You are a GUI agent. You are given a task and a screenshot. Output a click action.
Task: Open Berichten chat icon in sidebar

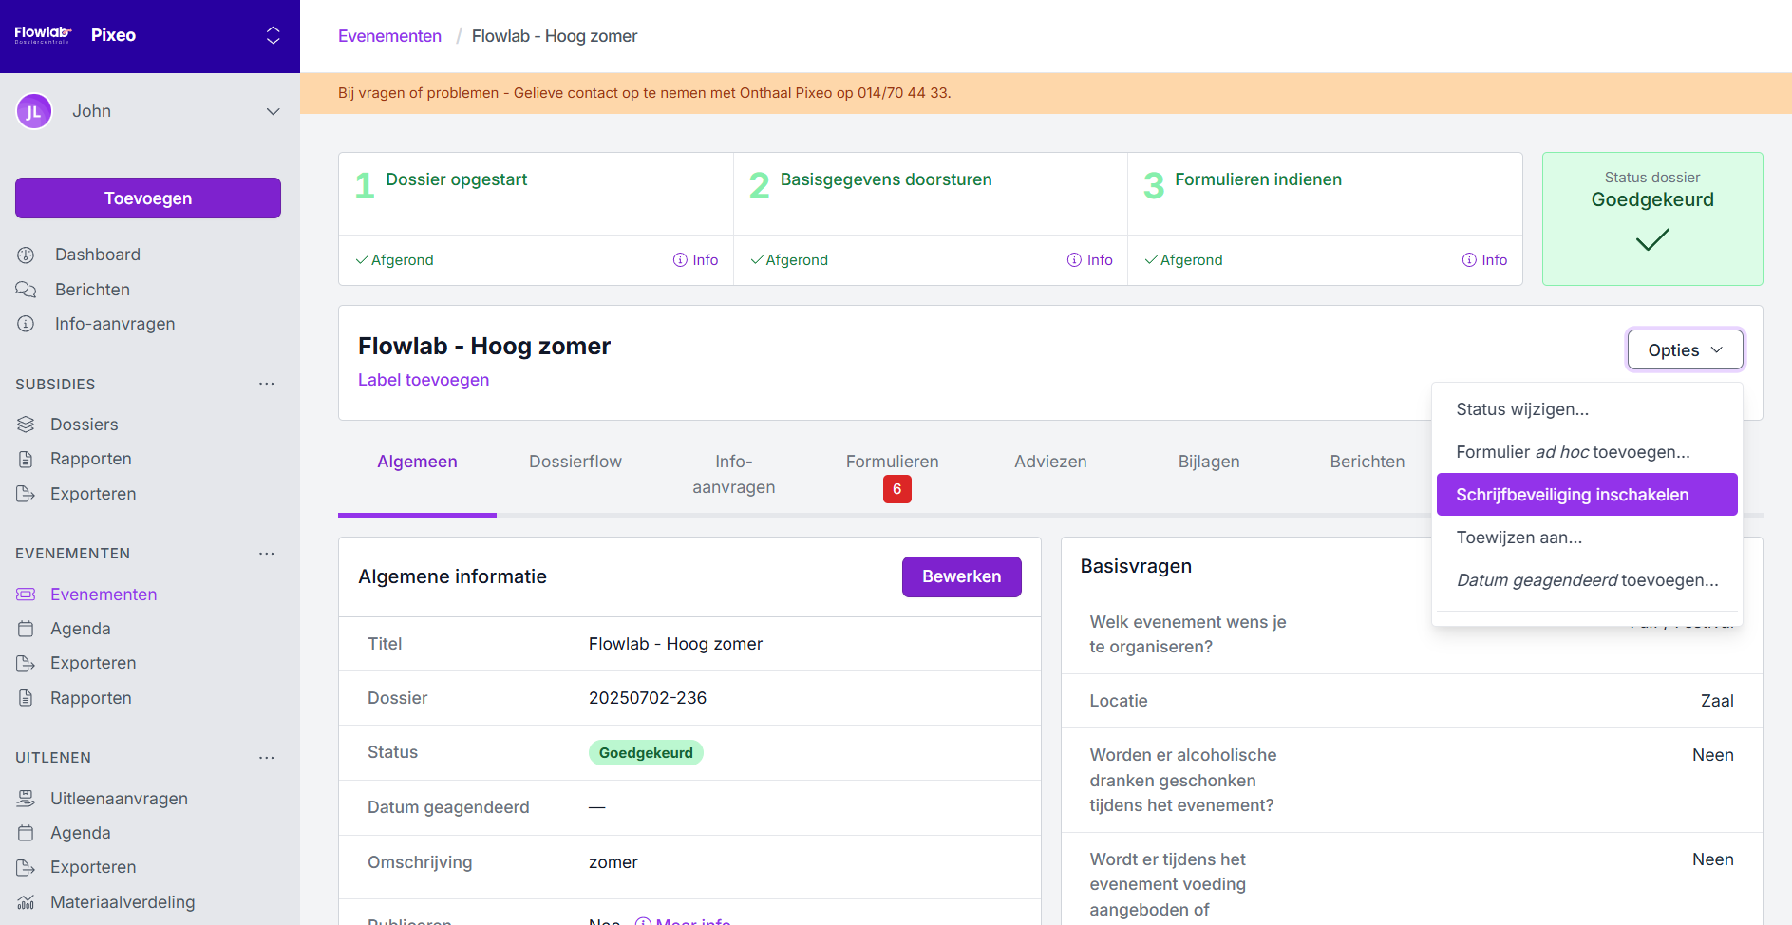[26, 290]
